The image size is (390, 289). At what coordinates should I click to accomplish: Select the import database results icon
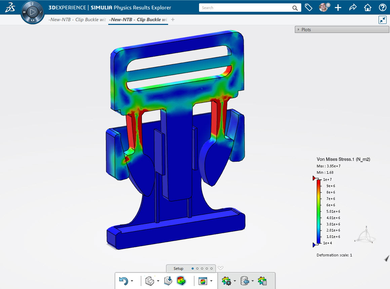245,281
